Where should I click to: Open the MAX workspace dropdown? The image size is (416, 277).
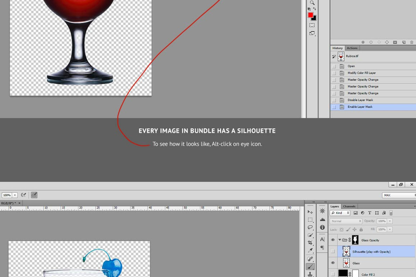(x=399, y=195)
